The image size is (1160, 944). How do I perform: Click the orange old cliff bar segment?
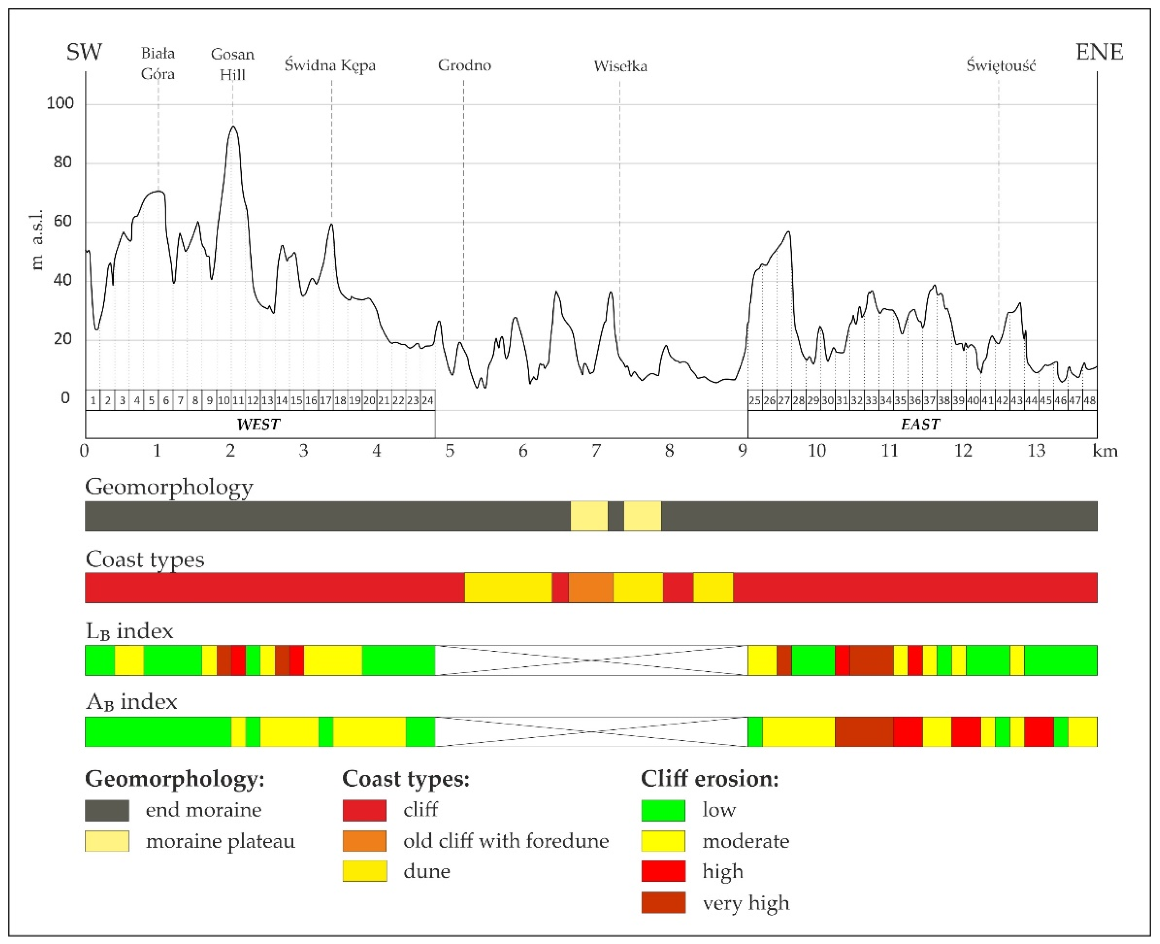(591, 587)
